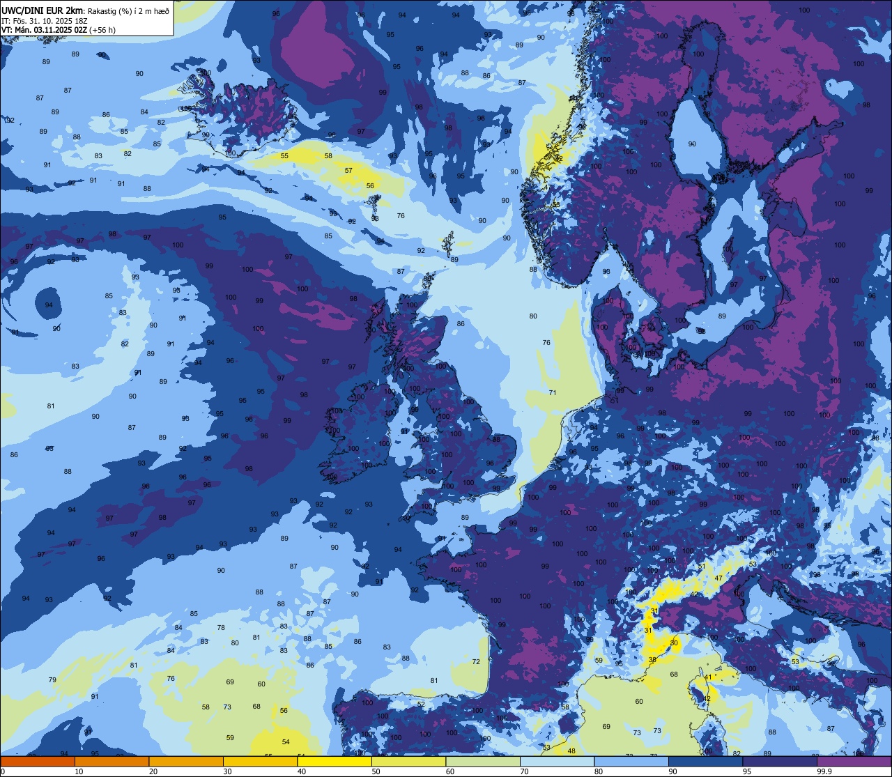Click the 95–99.9% indigo legend swatch
This screenshot has height=777, width=892.
click(780, 761)
